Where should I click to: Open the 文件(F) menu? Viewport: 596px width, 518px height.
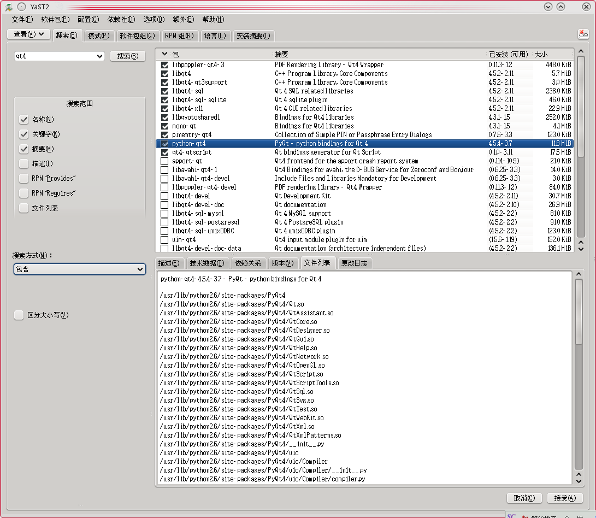tap(22, 19)
